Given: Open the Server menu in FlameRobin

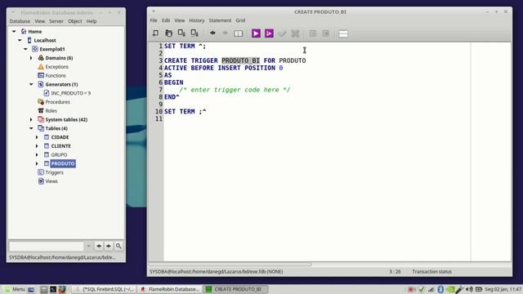Looking at the screenshot, I should click(x=56, y=21).
